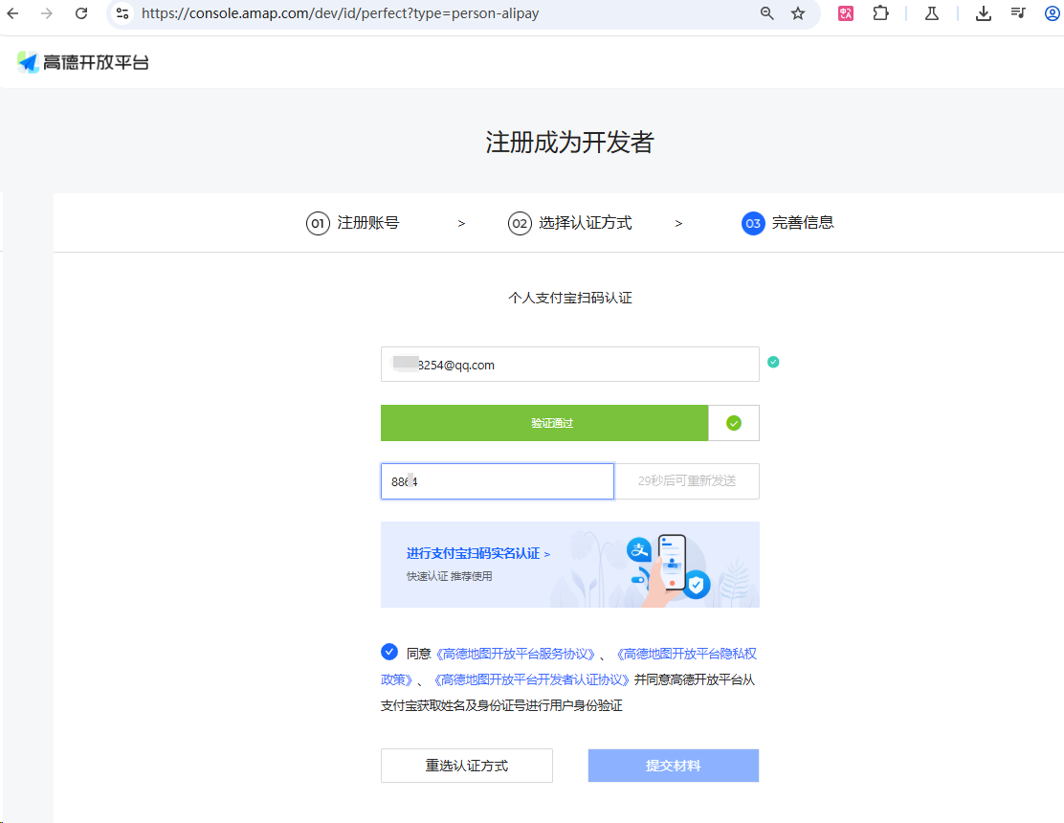
Task: Reload the page with the refresh icon
Action: (81, 12)
